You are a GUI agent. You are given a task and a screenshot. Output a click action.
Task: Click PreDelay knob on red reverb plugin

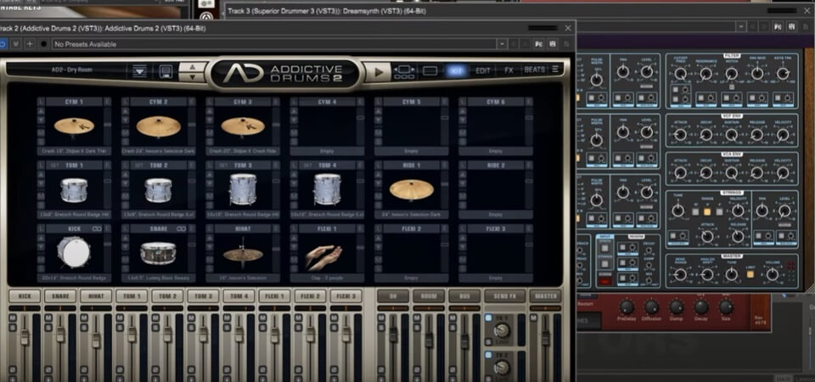627,307
